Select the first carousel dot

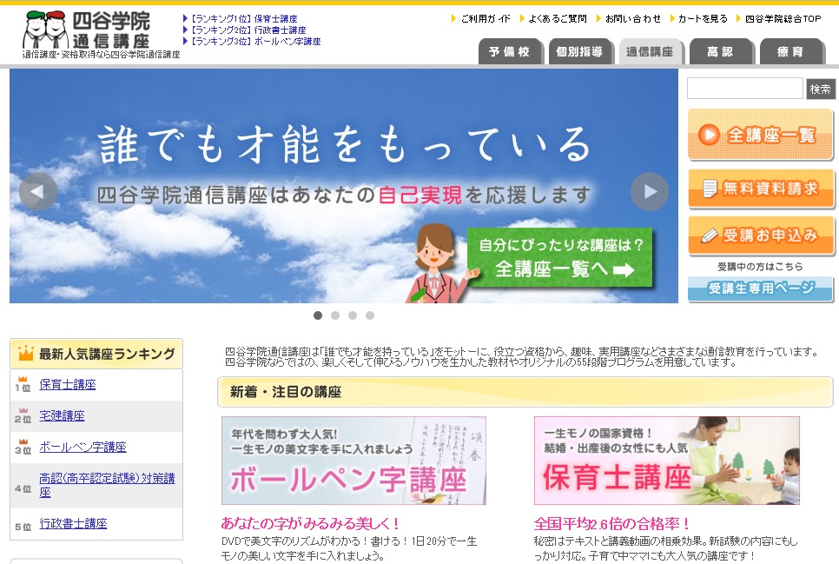pos(318,315)
